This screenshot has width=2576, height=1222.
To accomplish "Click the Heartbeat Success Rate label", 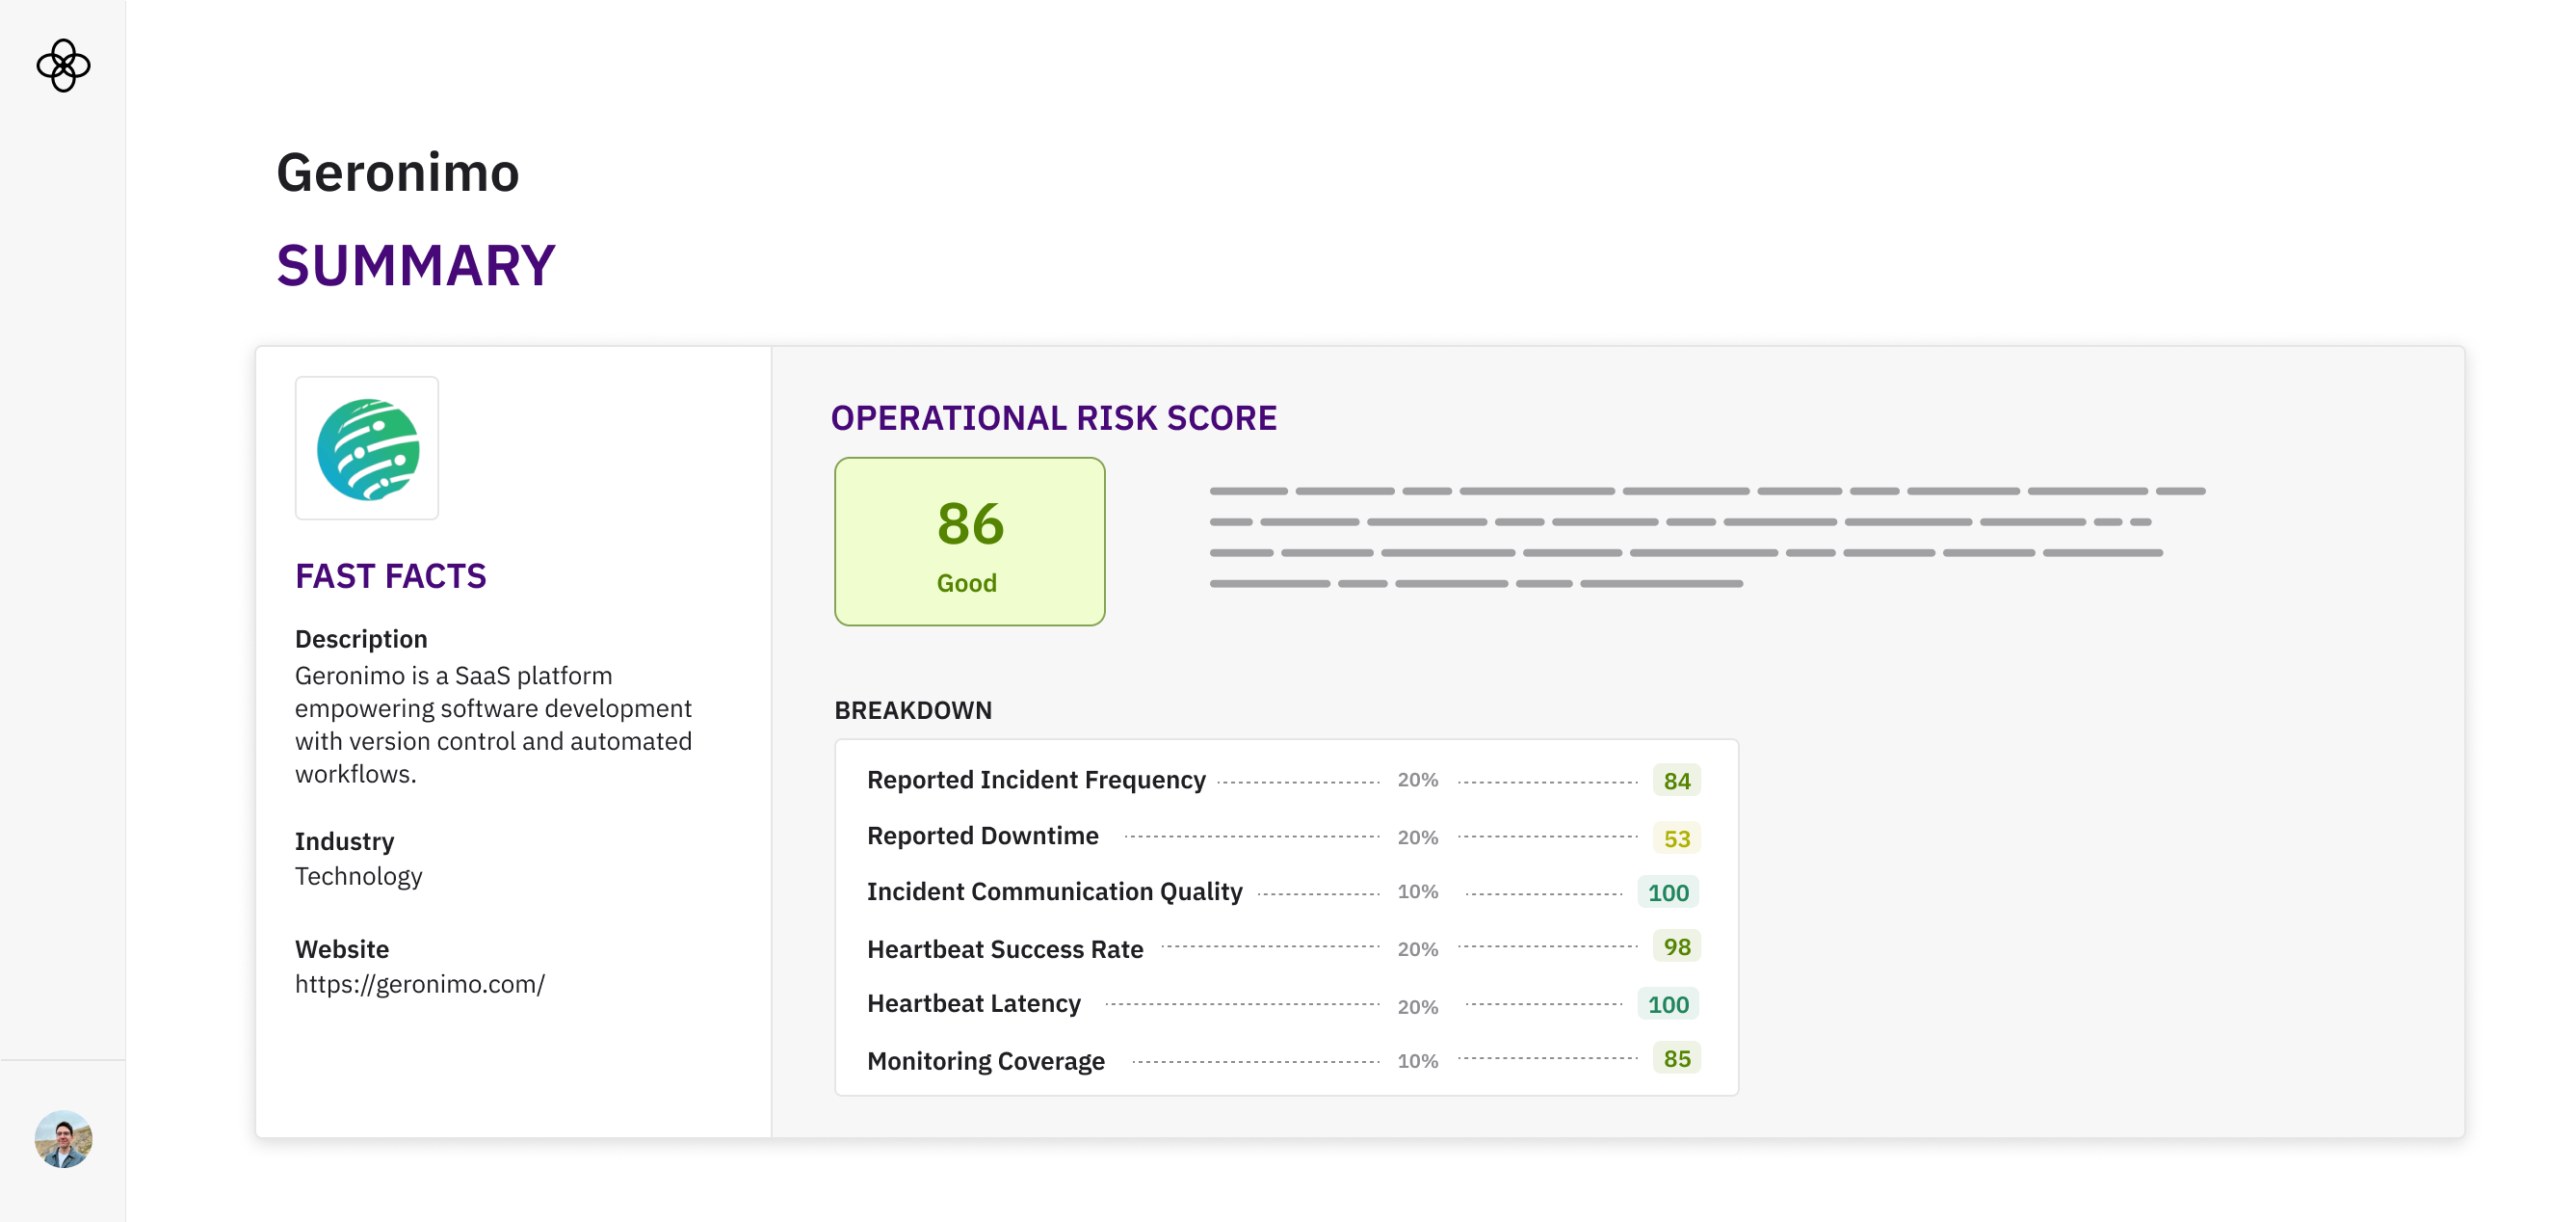I will (x=1004, y=949).
